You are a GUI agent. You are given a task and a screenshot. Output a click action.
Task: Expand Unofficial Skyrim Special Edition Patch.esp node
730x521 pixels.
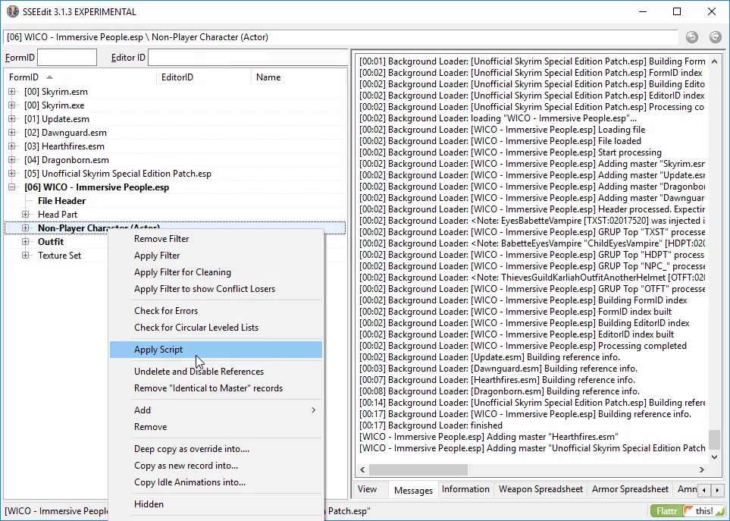tap(12, 174)
